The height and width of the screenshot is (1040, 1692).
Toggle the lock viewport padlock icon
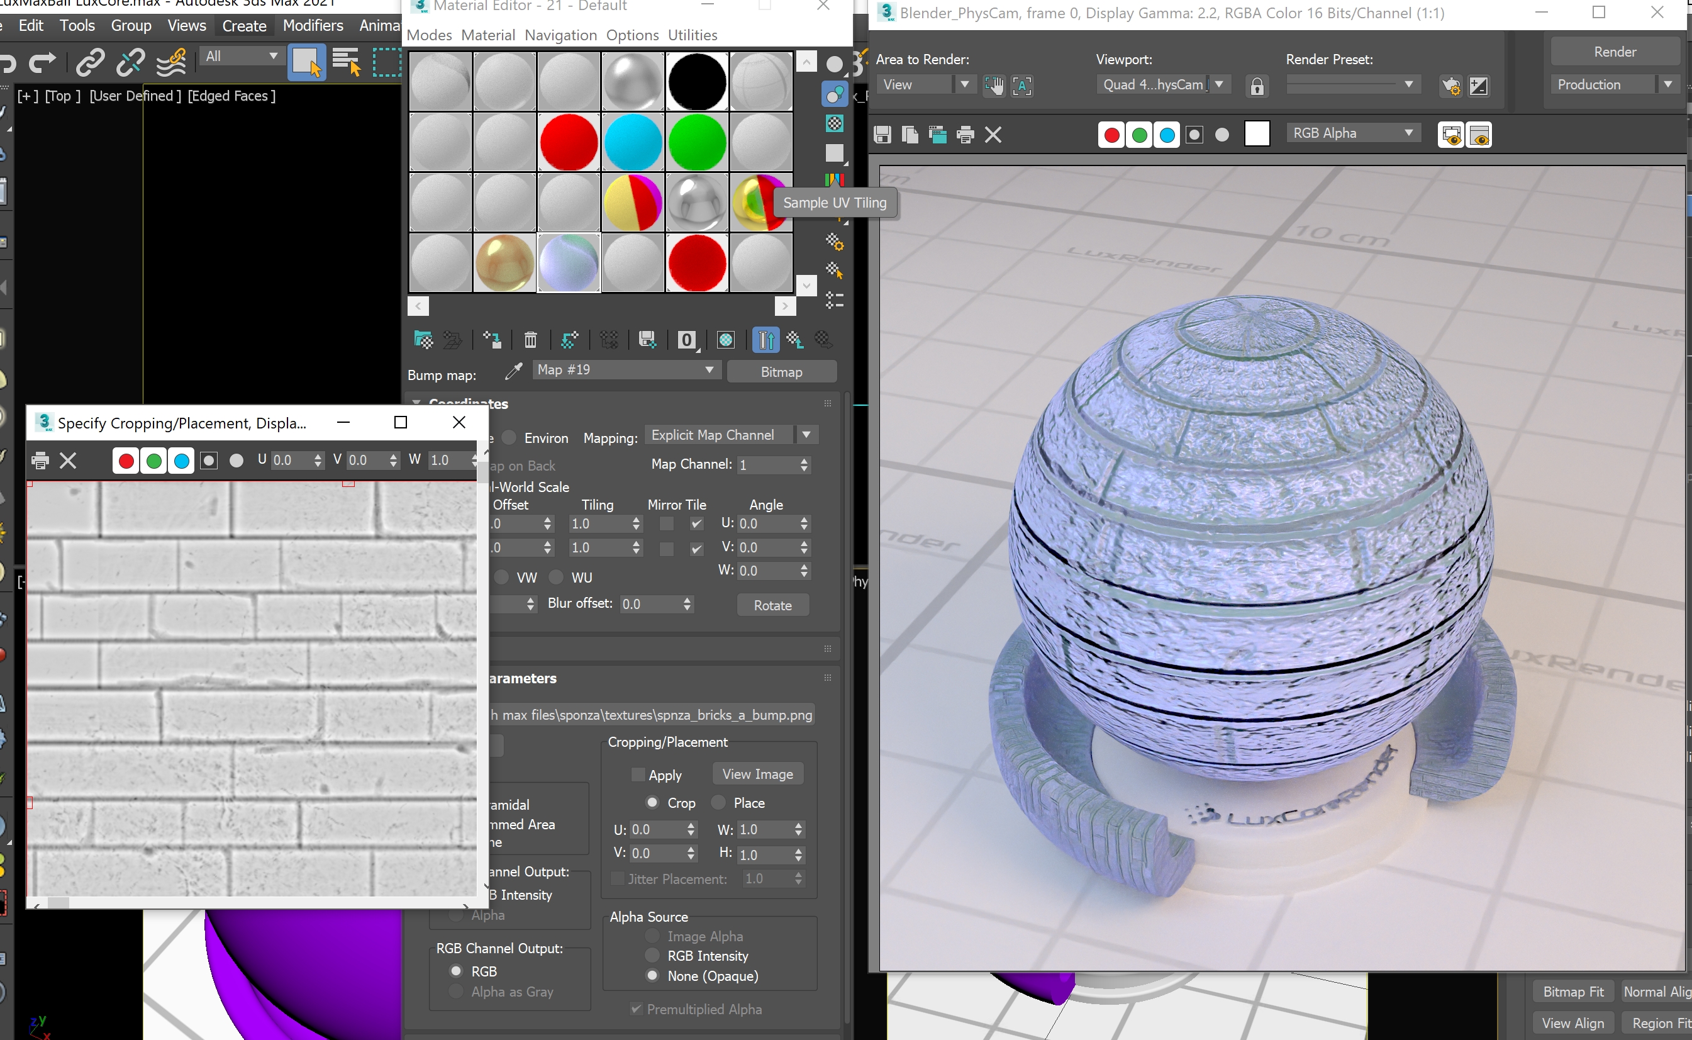tap(1257, 86)
